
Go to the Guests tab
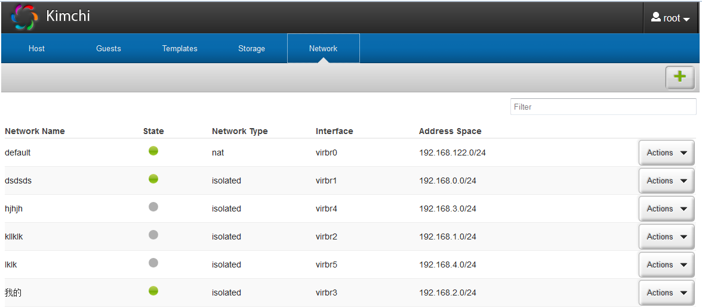tap(109, 49)
